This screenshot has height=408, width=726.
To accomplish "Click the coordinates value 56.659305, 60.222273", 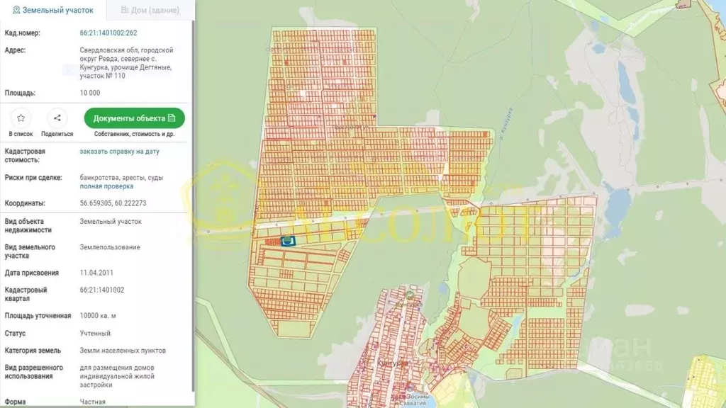I will (x=113, y=203).
